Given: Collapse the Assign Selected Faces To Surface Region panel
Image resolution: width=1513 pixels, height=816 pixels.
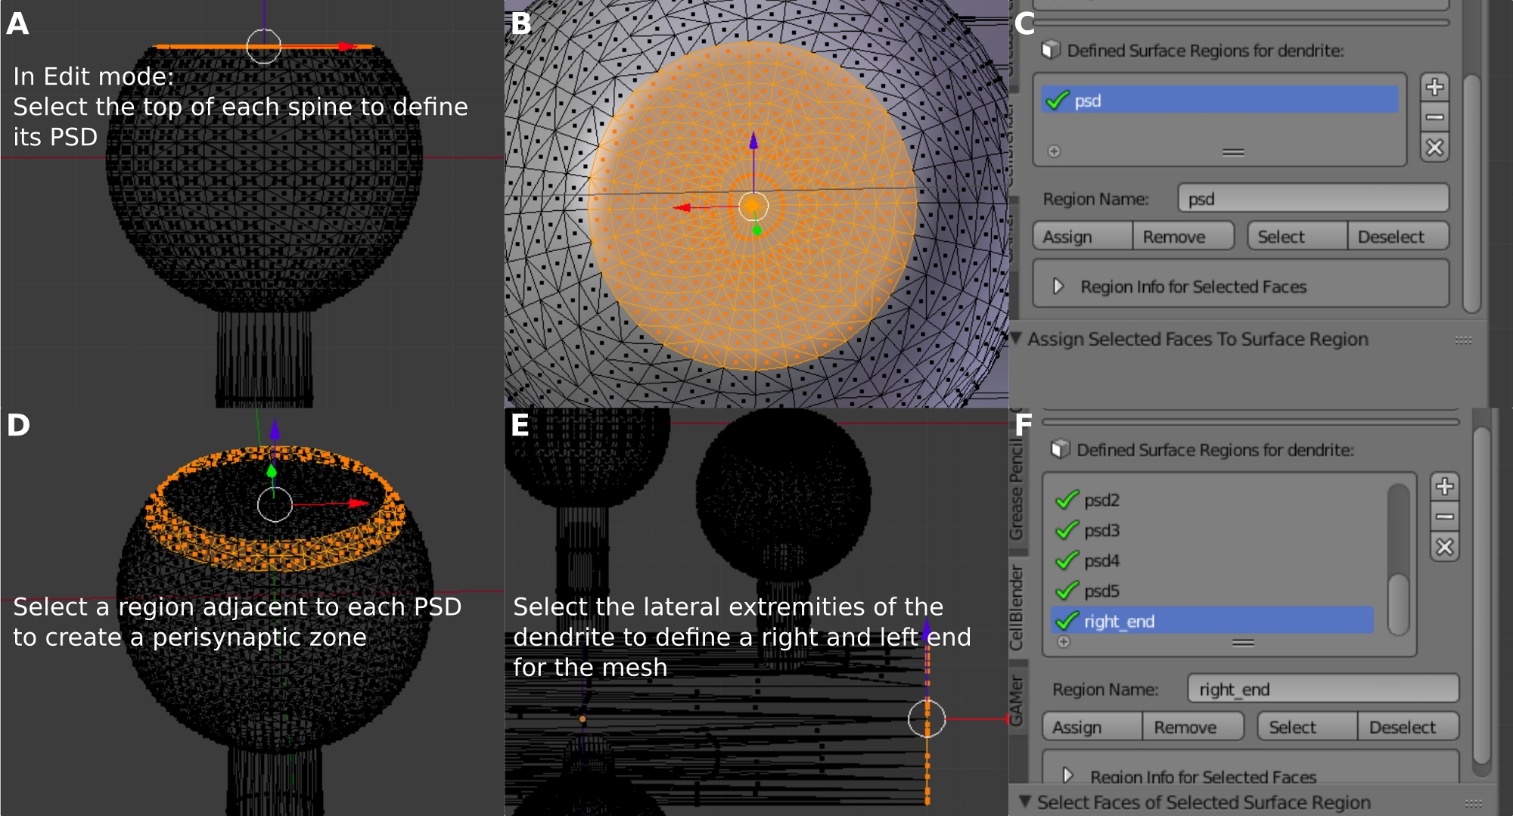Looking at the screenshot, I should click(x=1017, y=338).
